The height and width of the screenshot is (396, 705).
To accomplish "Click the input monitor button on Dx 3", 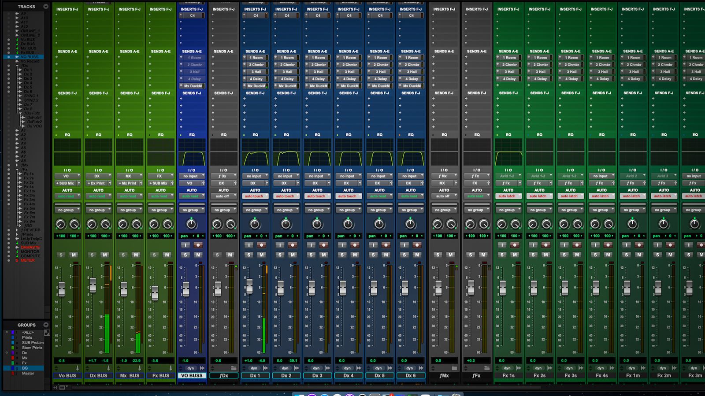I will point(311,245).
